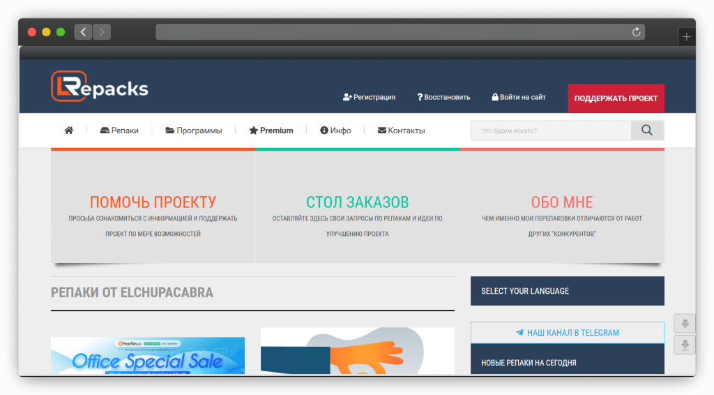The image size is (714, 395).
Task: Open the Office Special Sale banner thumbnail
Action: point(148,356)
